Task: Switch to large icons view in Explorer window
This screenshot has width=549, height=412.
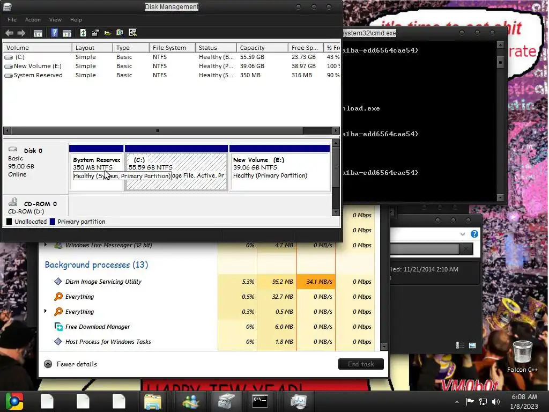Action: pos(472,345)
